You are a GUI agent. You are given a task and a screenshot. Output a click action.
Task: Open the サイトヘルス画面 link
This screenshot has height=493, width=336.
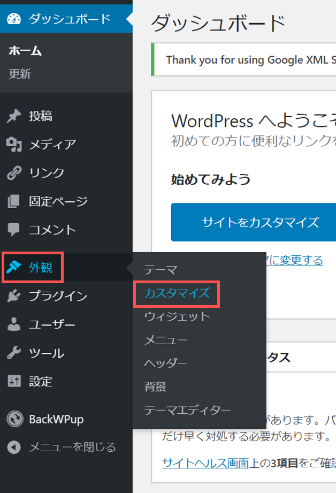[205, 463]
